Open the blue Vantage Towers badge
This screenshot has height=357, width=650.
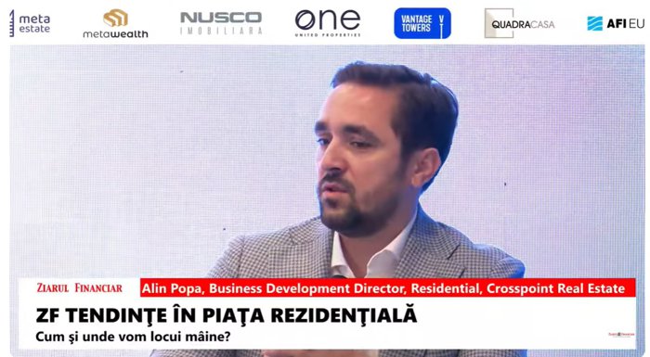pyautogui.click(x=422, y=23)
